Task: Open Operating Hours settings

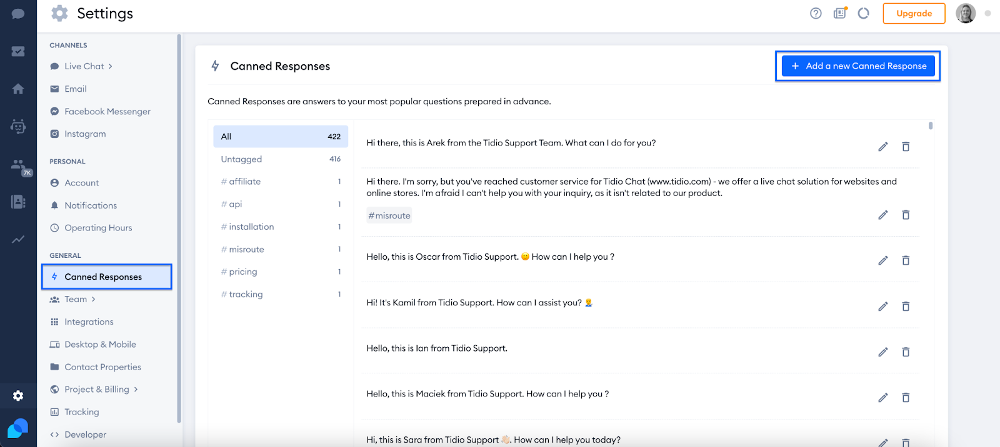Action: pos(98,228)
